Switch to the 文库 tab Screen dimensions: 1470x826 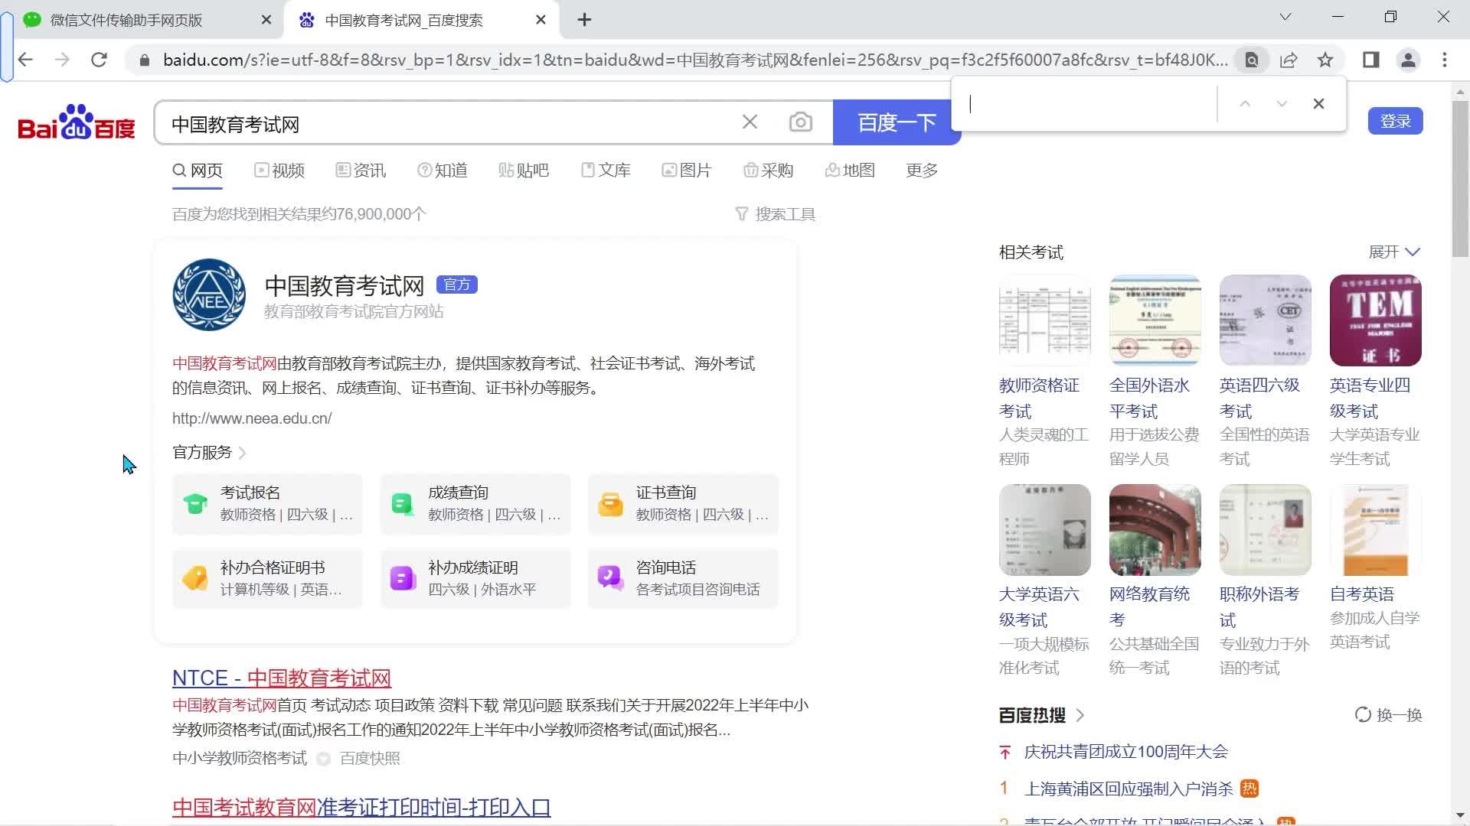coord(606,171)
